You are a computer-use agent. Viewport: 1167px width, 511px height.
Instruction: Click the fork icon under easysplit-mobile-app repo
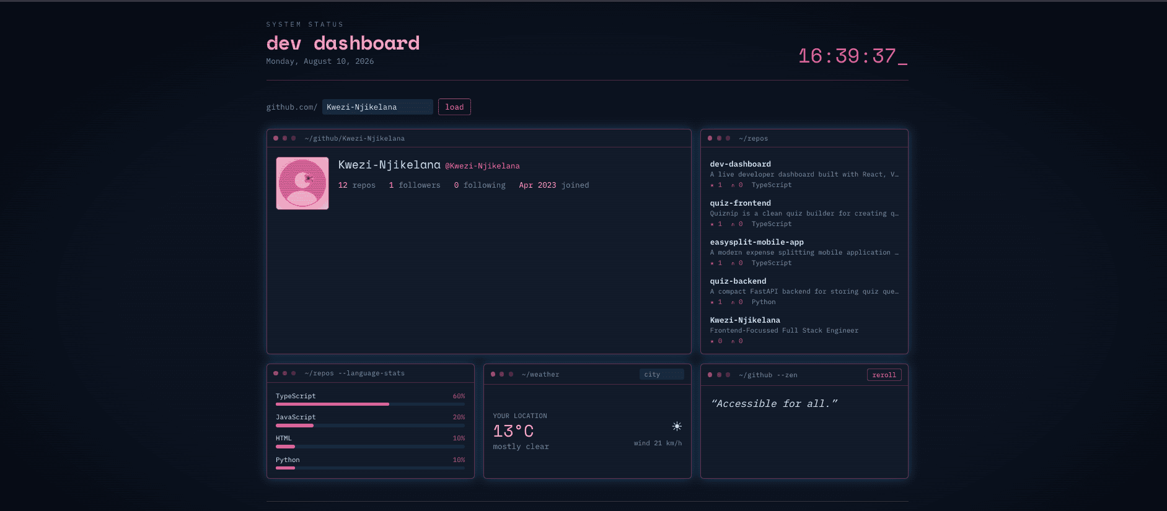click(733, 263)
